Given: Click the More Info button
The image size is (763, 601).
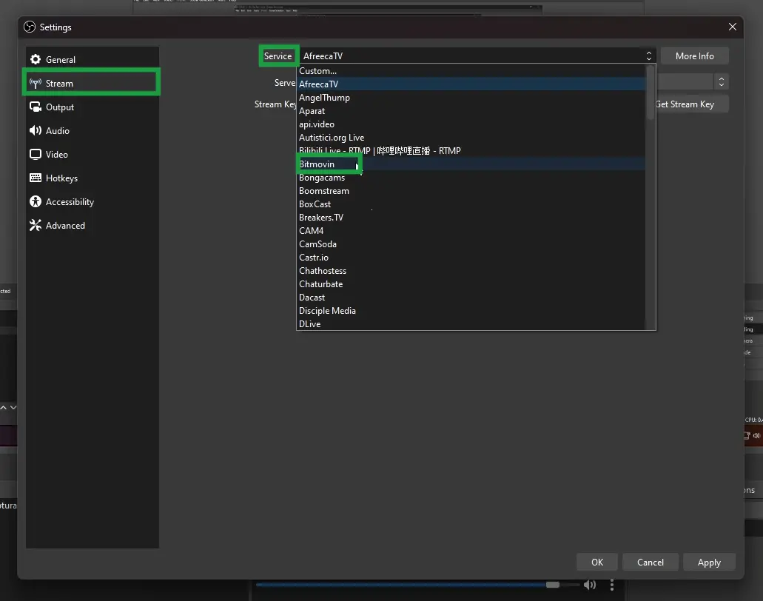Looking at the screenshot, I should point(694,56).
